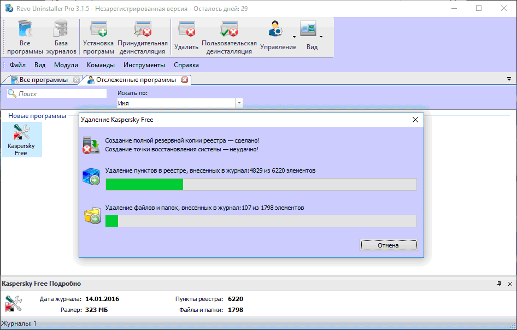Expand the Управление dropdown arrow
Viewport: 517px width, 330px height.
[295, 37]
